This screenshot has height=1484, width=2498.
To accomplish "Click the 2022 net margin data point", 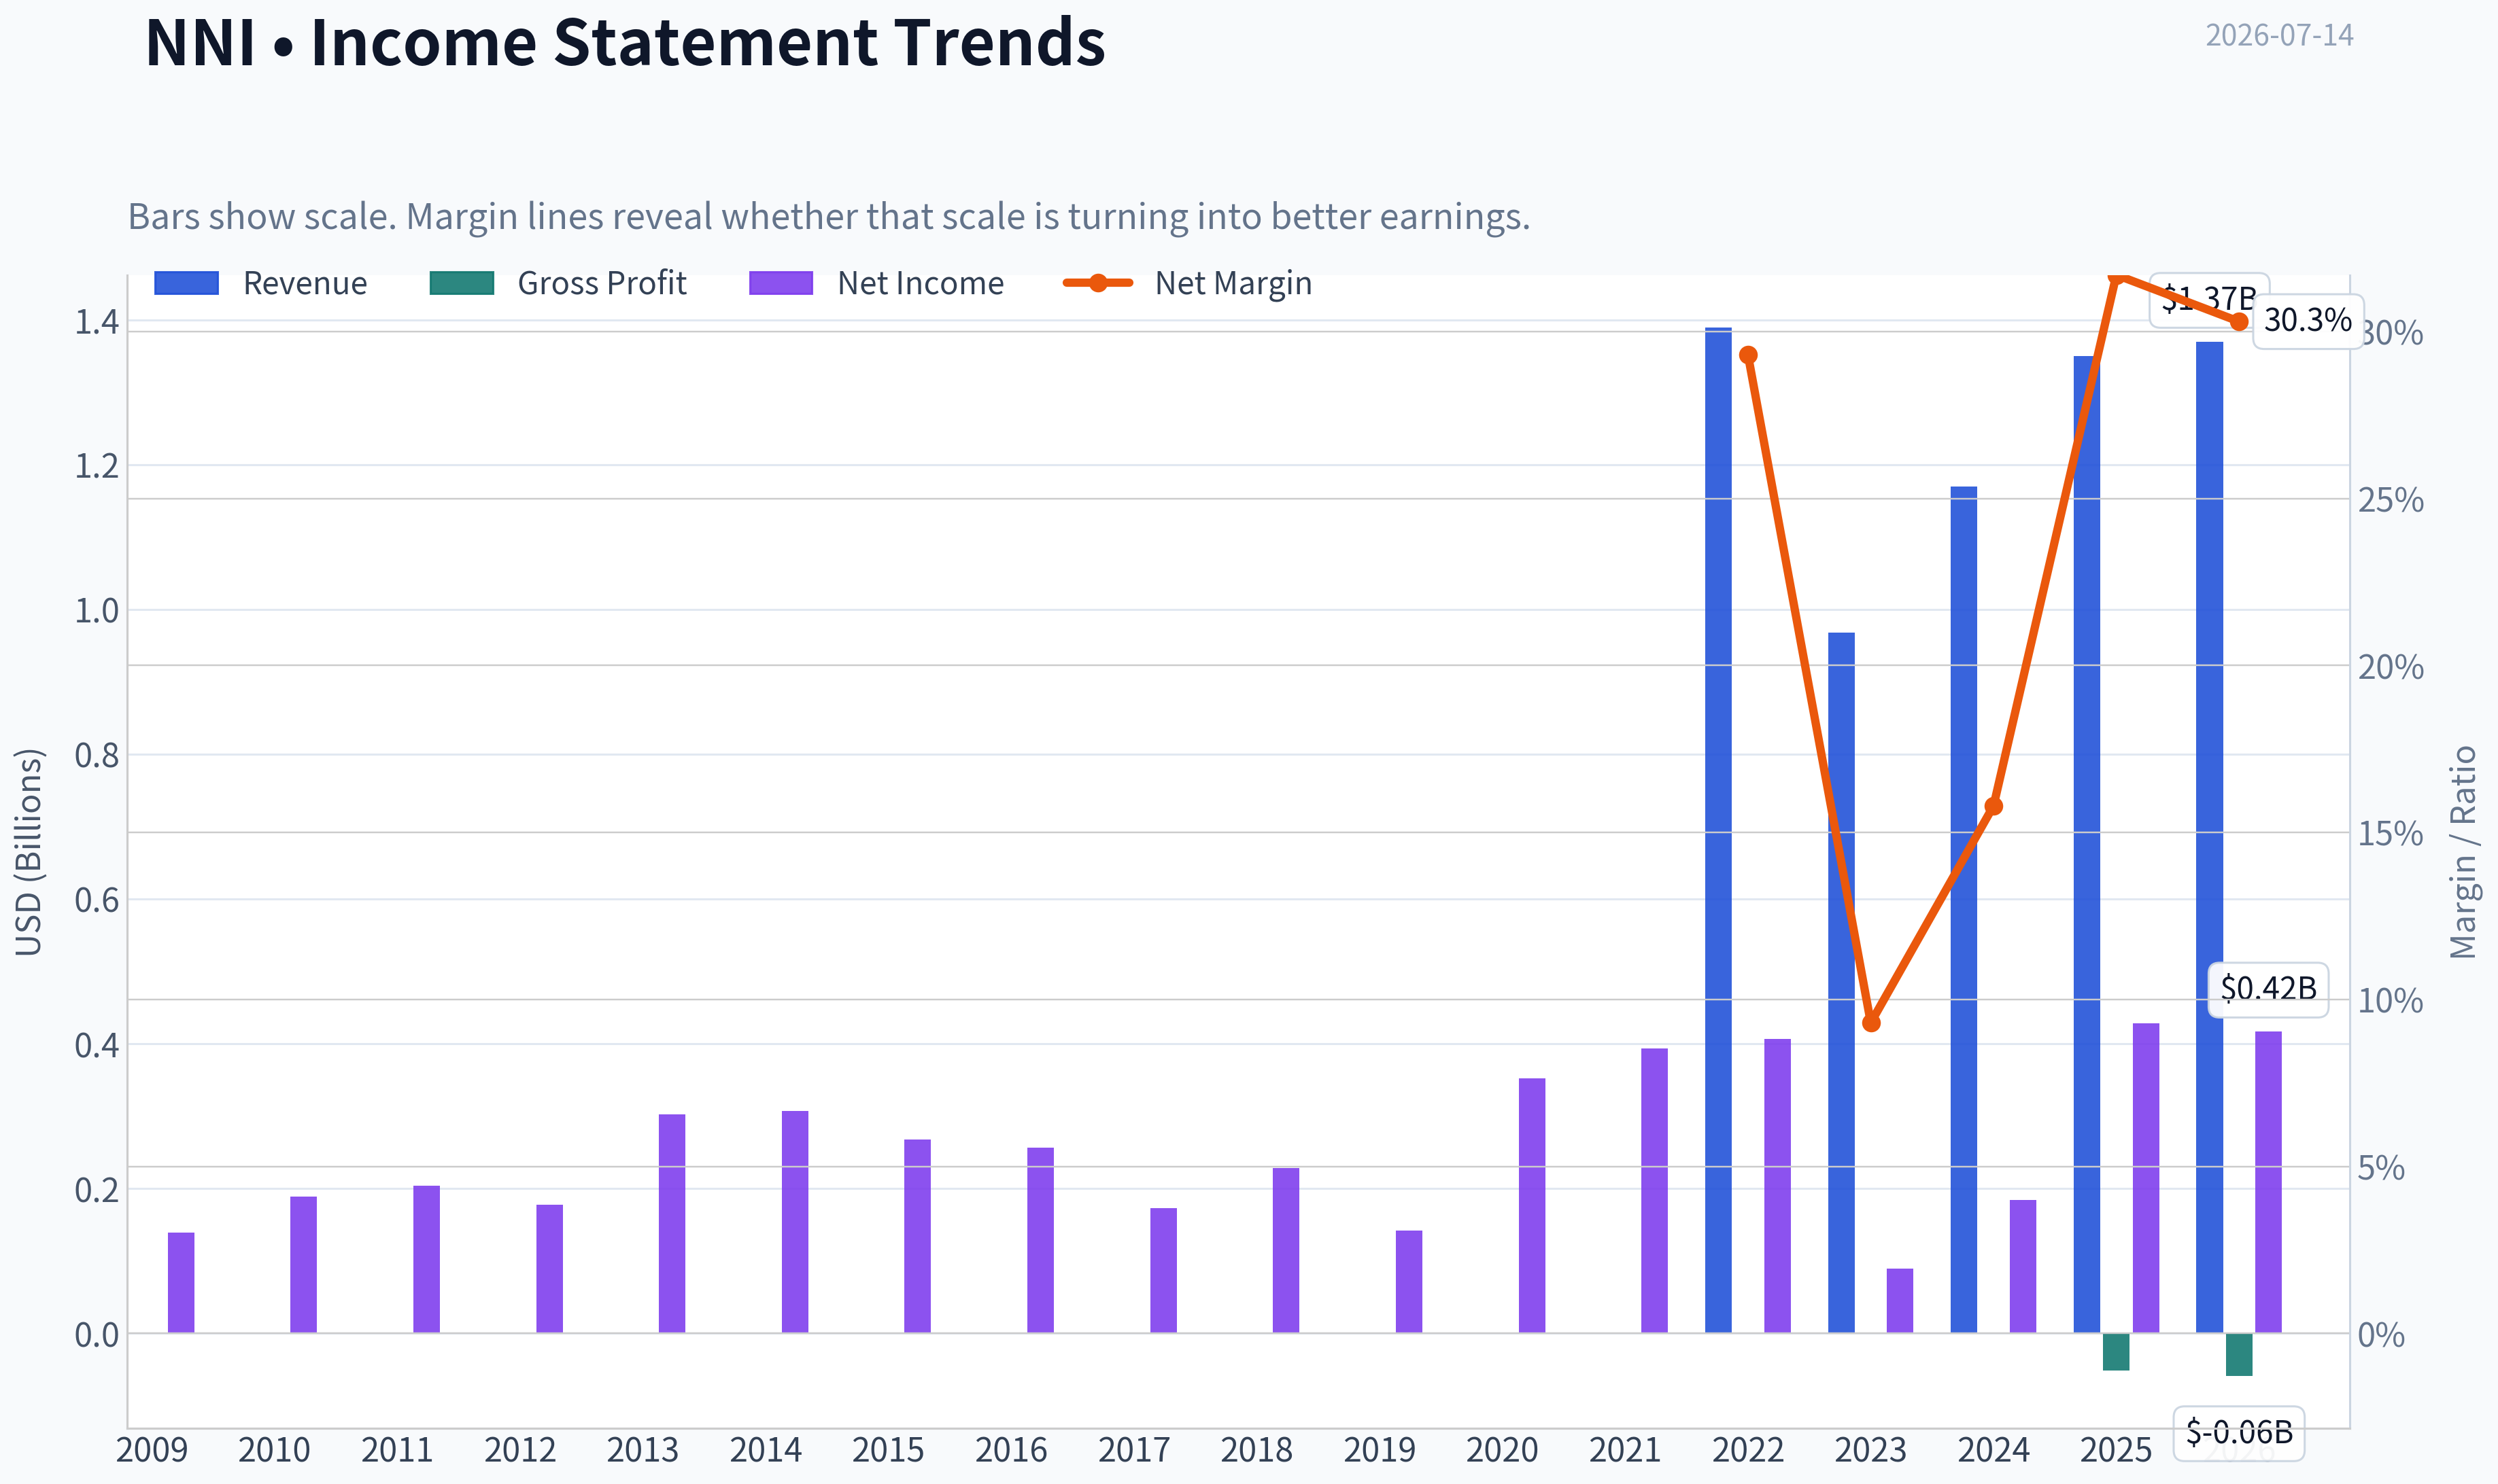I will [1749, 355].
